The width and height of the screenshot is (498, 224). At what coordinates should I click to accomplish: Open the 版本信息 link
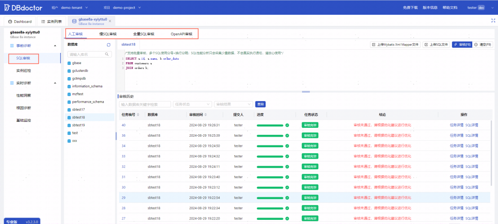430,8
